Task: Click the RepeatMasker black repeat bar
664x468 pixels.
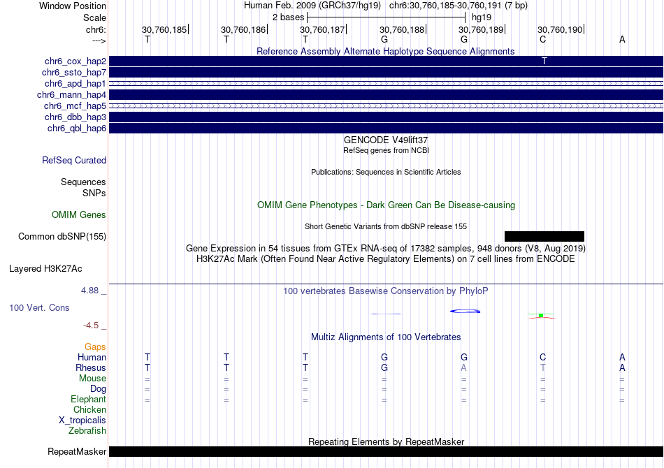Action: click(x=386, y=451)
